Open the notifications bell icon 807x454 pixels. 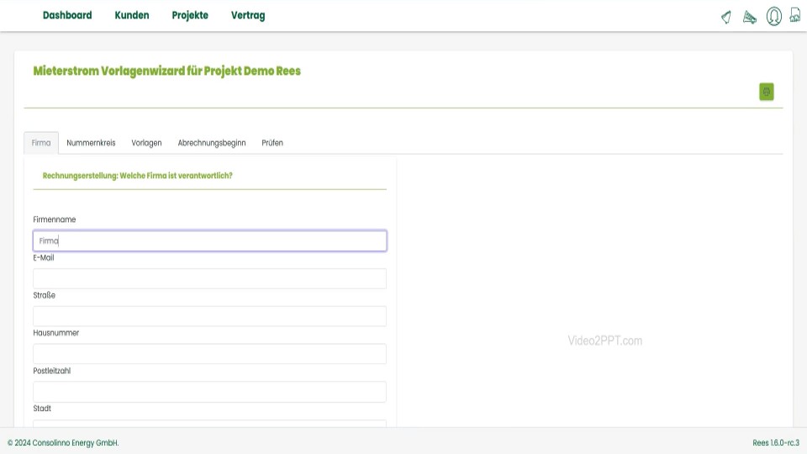726,17
